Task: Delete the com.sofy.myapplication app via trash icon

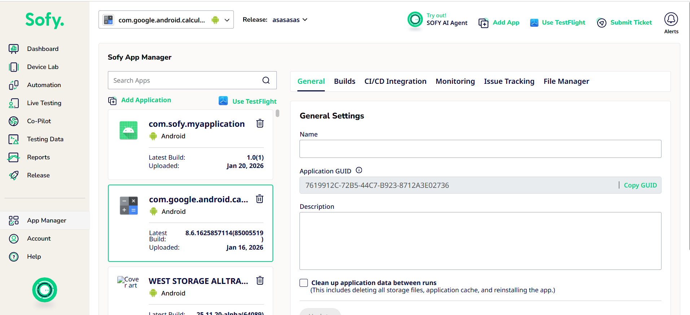Action: (x=260, y=124)
